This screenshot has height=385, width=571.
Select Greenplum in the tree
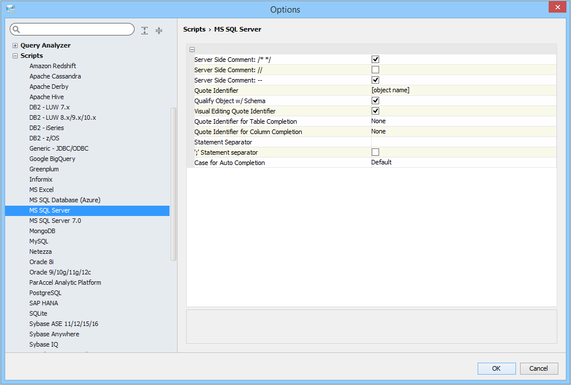pos(44,169)
